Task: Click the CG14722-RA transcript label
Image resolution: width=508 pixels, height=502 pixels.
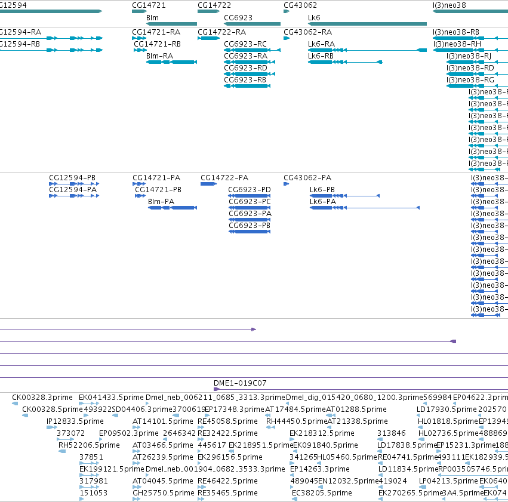Action: tap(221, 32)
